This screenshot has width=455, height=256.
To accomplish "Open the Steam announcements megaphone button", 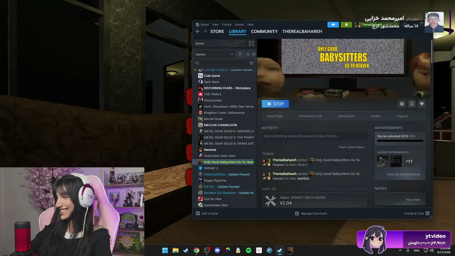I will pos(333,25).
